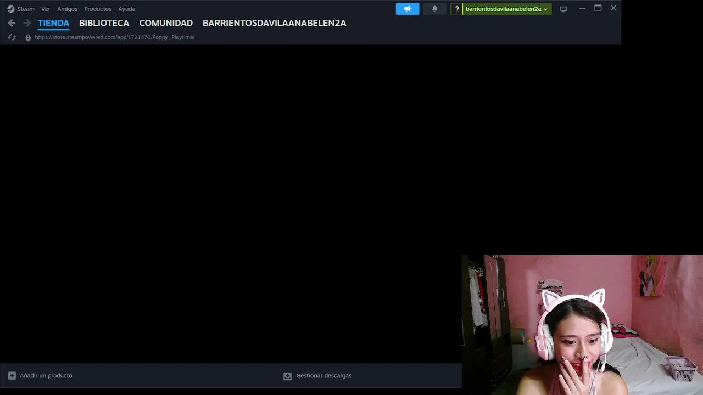Reload the page with the refresh icon
This screenshot has width=703, height=395.
[x=12, y=37]
